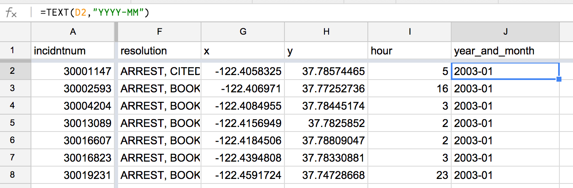Viewport: 573px width, 188px height.
Task: Click the year_and_month header cell
Action: (505, 51)
